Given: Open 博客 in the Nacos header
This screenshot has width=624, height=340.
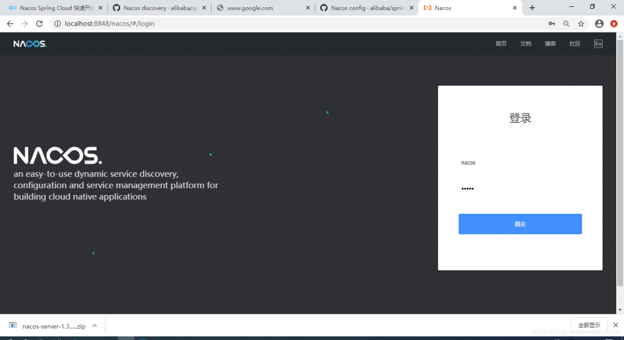Looking at the screenshot, I should pyautogui.click(x=550, y=44).
